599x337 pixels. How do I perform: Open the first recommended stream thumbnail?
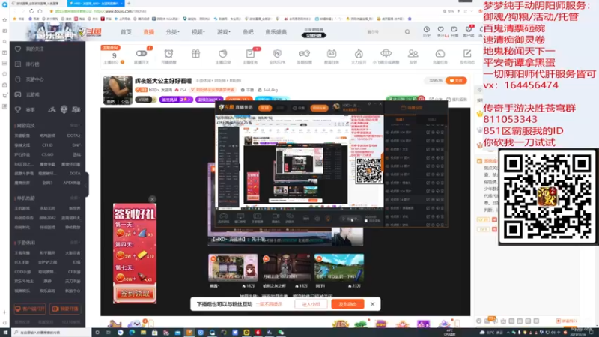233,267
